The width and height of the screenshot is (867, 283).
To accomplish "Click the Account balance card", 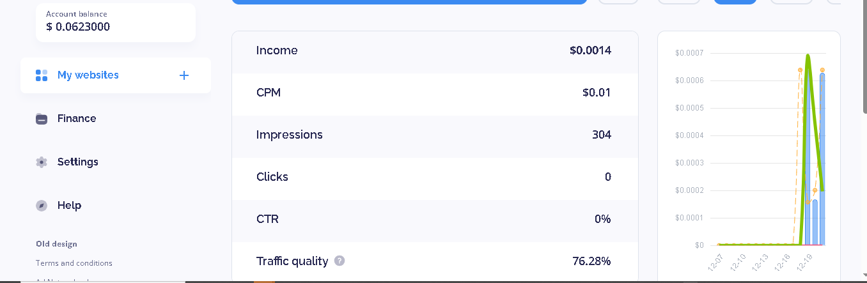I will (x=115, y=22).
